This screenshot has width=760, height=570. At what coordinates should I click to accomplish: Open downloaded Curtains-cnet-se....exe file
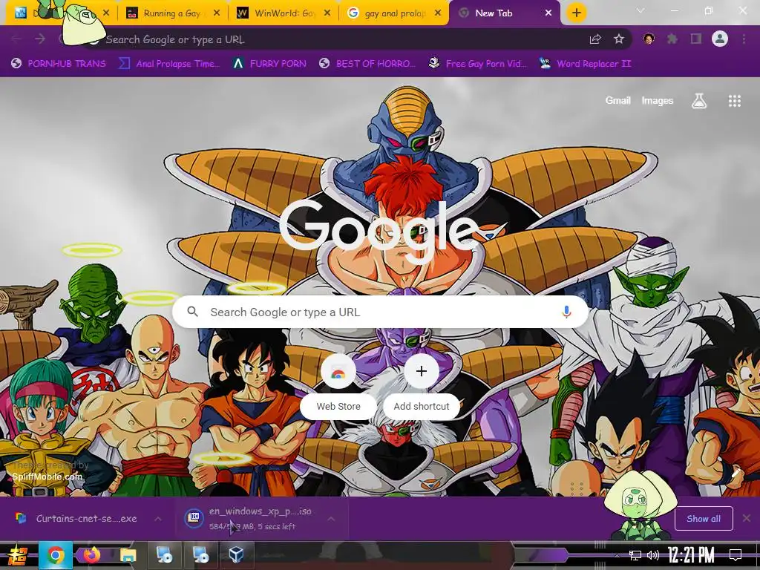(x=76, y=519)
